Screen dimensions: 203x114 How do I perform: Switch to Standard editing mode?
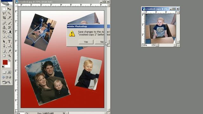coord(4,72)
